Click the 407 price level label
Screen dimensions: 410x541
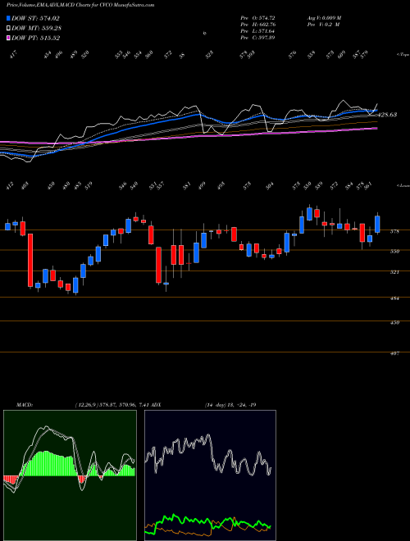coord(394,353)
